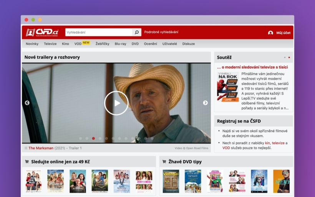Click Sledujte online jen za 49 Kč heading
This screenshot has height=197, width=315.
coord(60,162)
